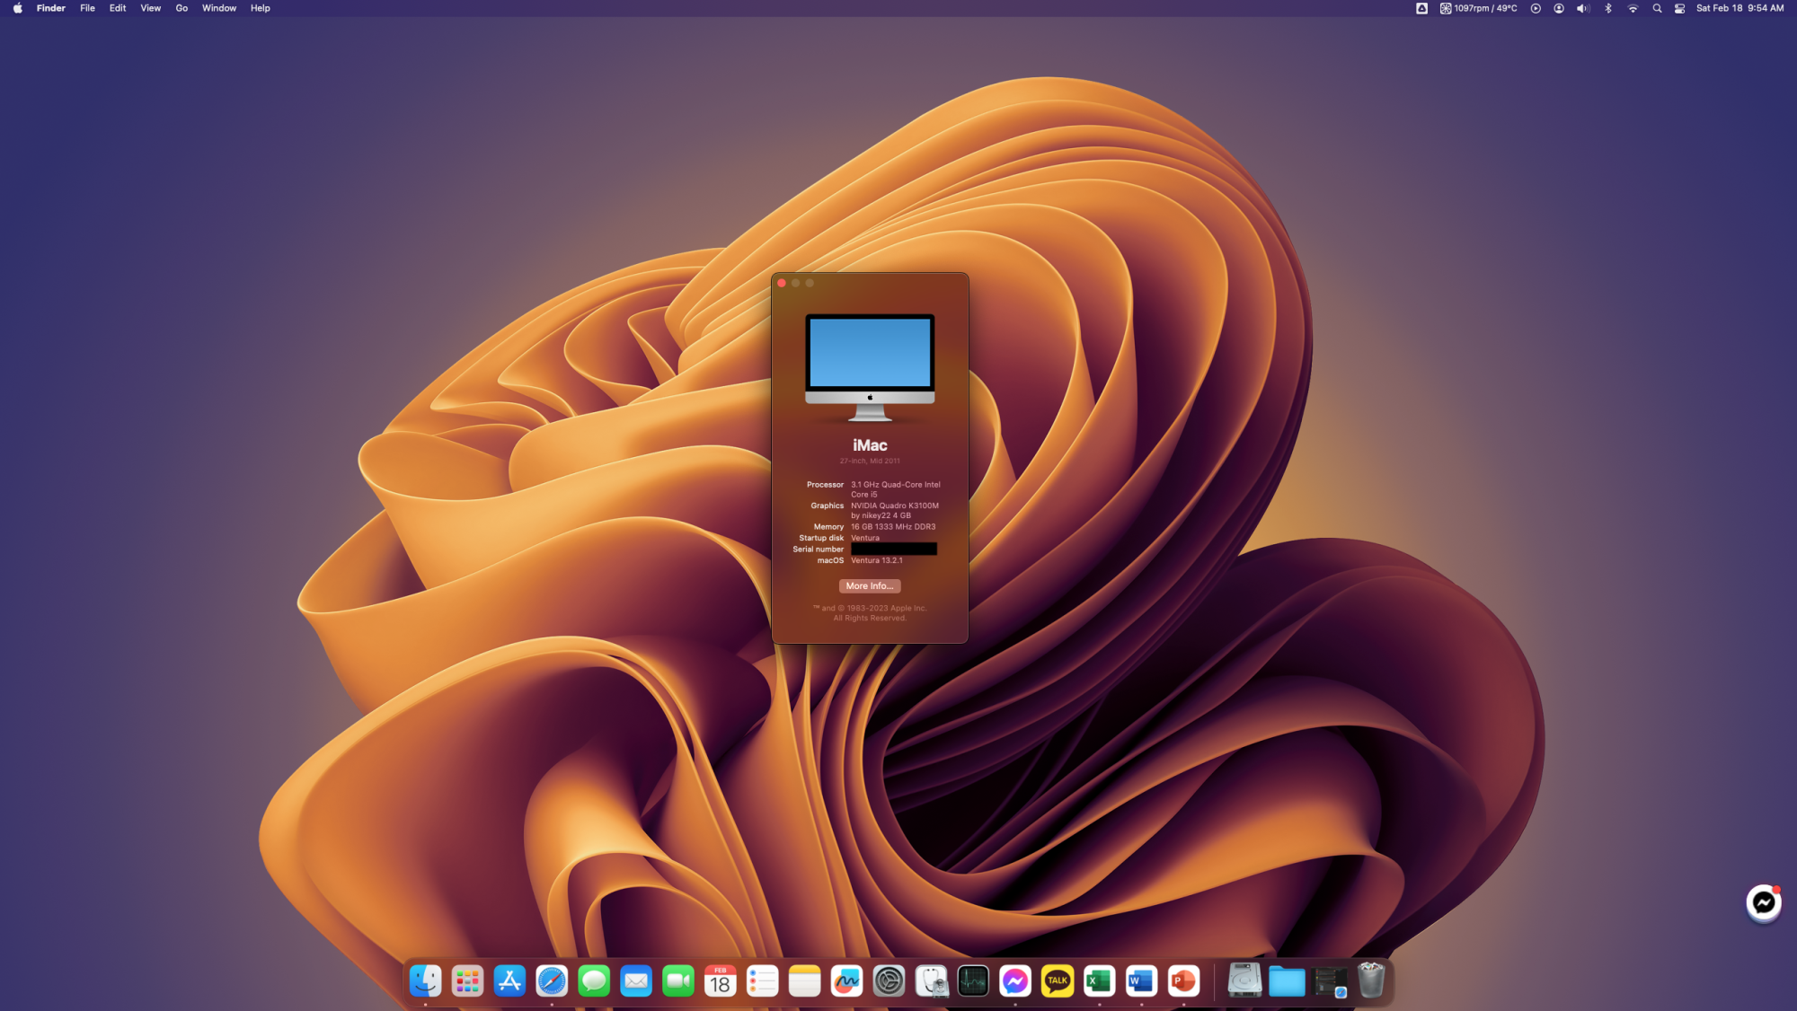
Task: Open the Go menu
Action: pyautogui.click(x=181, y=8)
